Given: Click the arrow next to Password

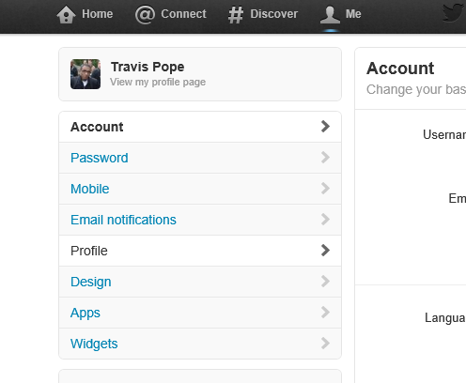Looking at the screenshot, I should [x=325, y=158].
